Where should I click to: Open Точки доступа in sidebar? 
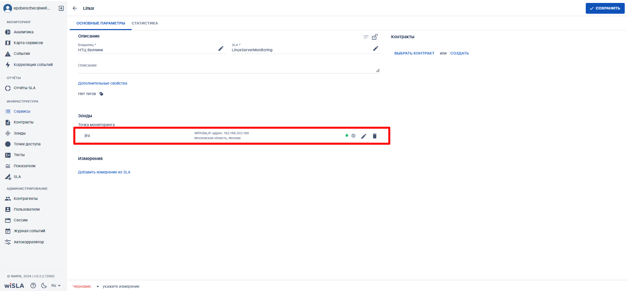pyautogui.click(x=27, y=144)
